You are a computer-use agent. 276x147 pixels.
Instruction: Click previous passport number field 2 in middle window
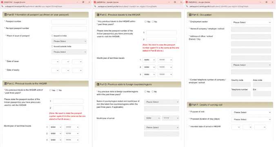pyautogui.click(x=161, y=40)
